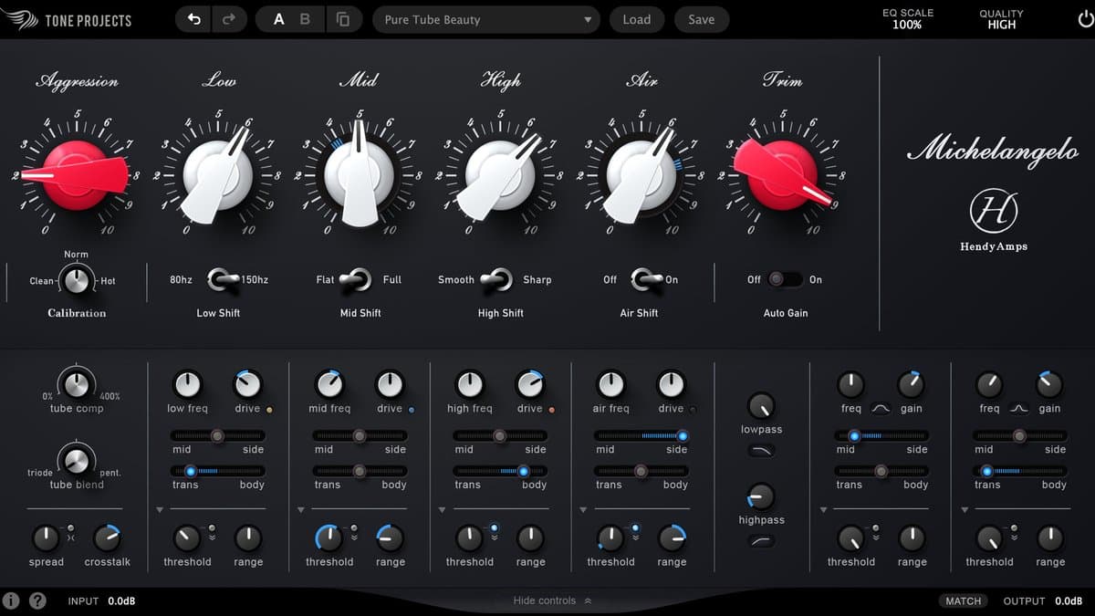
Task: Click the Calibration Clean/Norm/Hot knob
Action: tap(77, 281)
